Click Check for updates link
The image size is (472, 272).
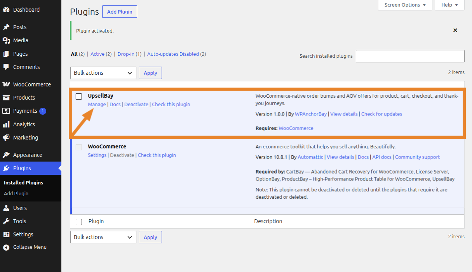[x=381, y=114]
